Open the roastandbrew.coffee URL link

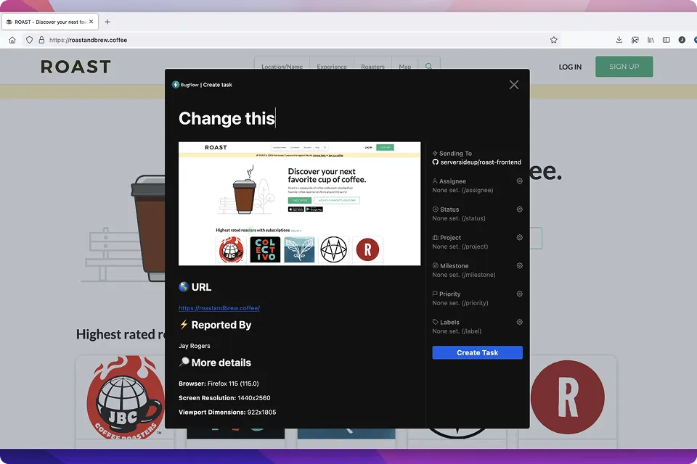[219, 307]
